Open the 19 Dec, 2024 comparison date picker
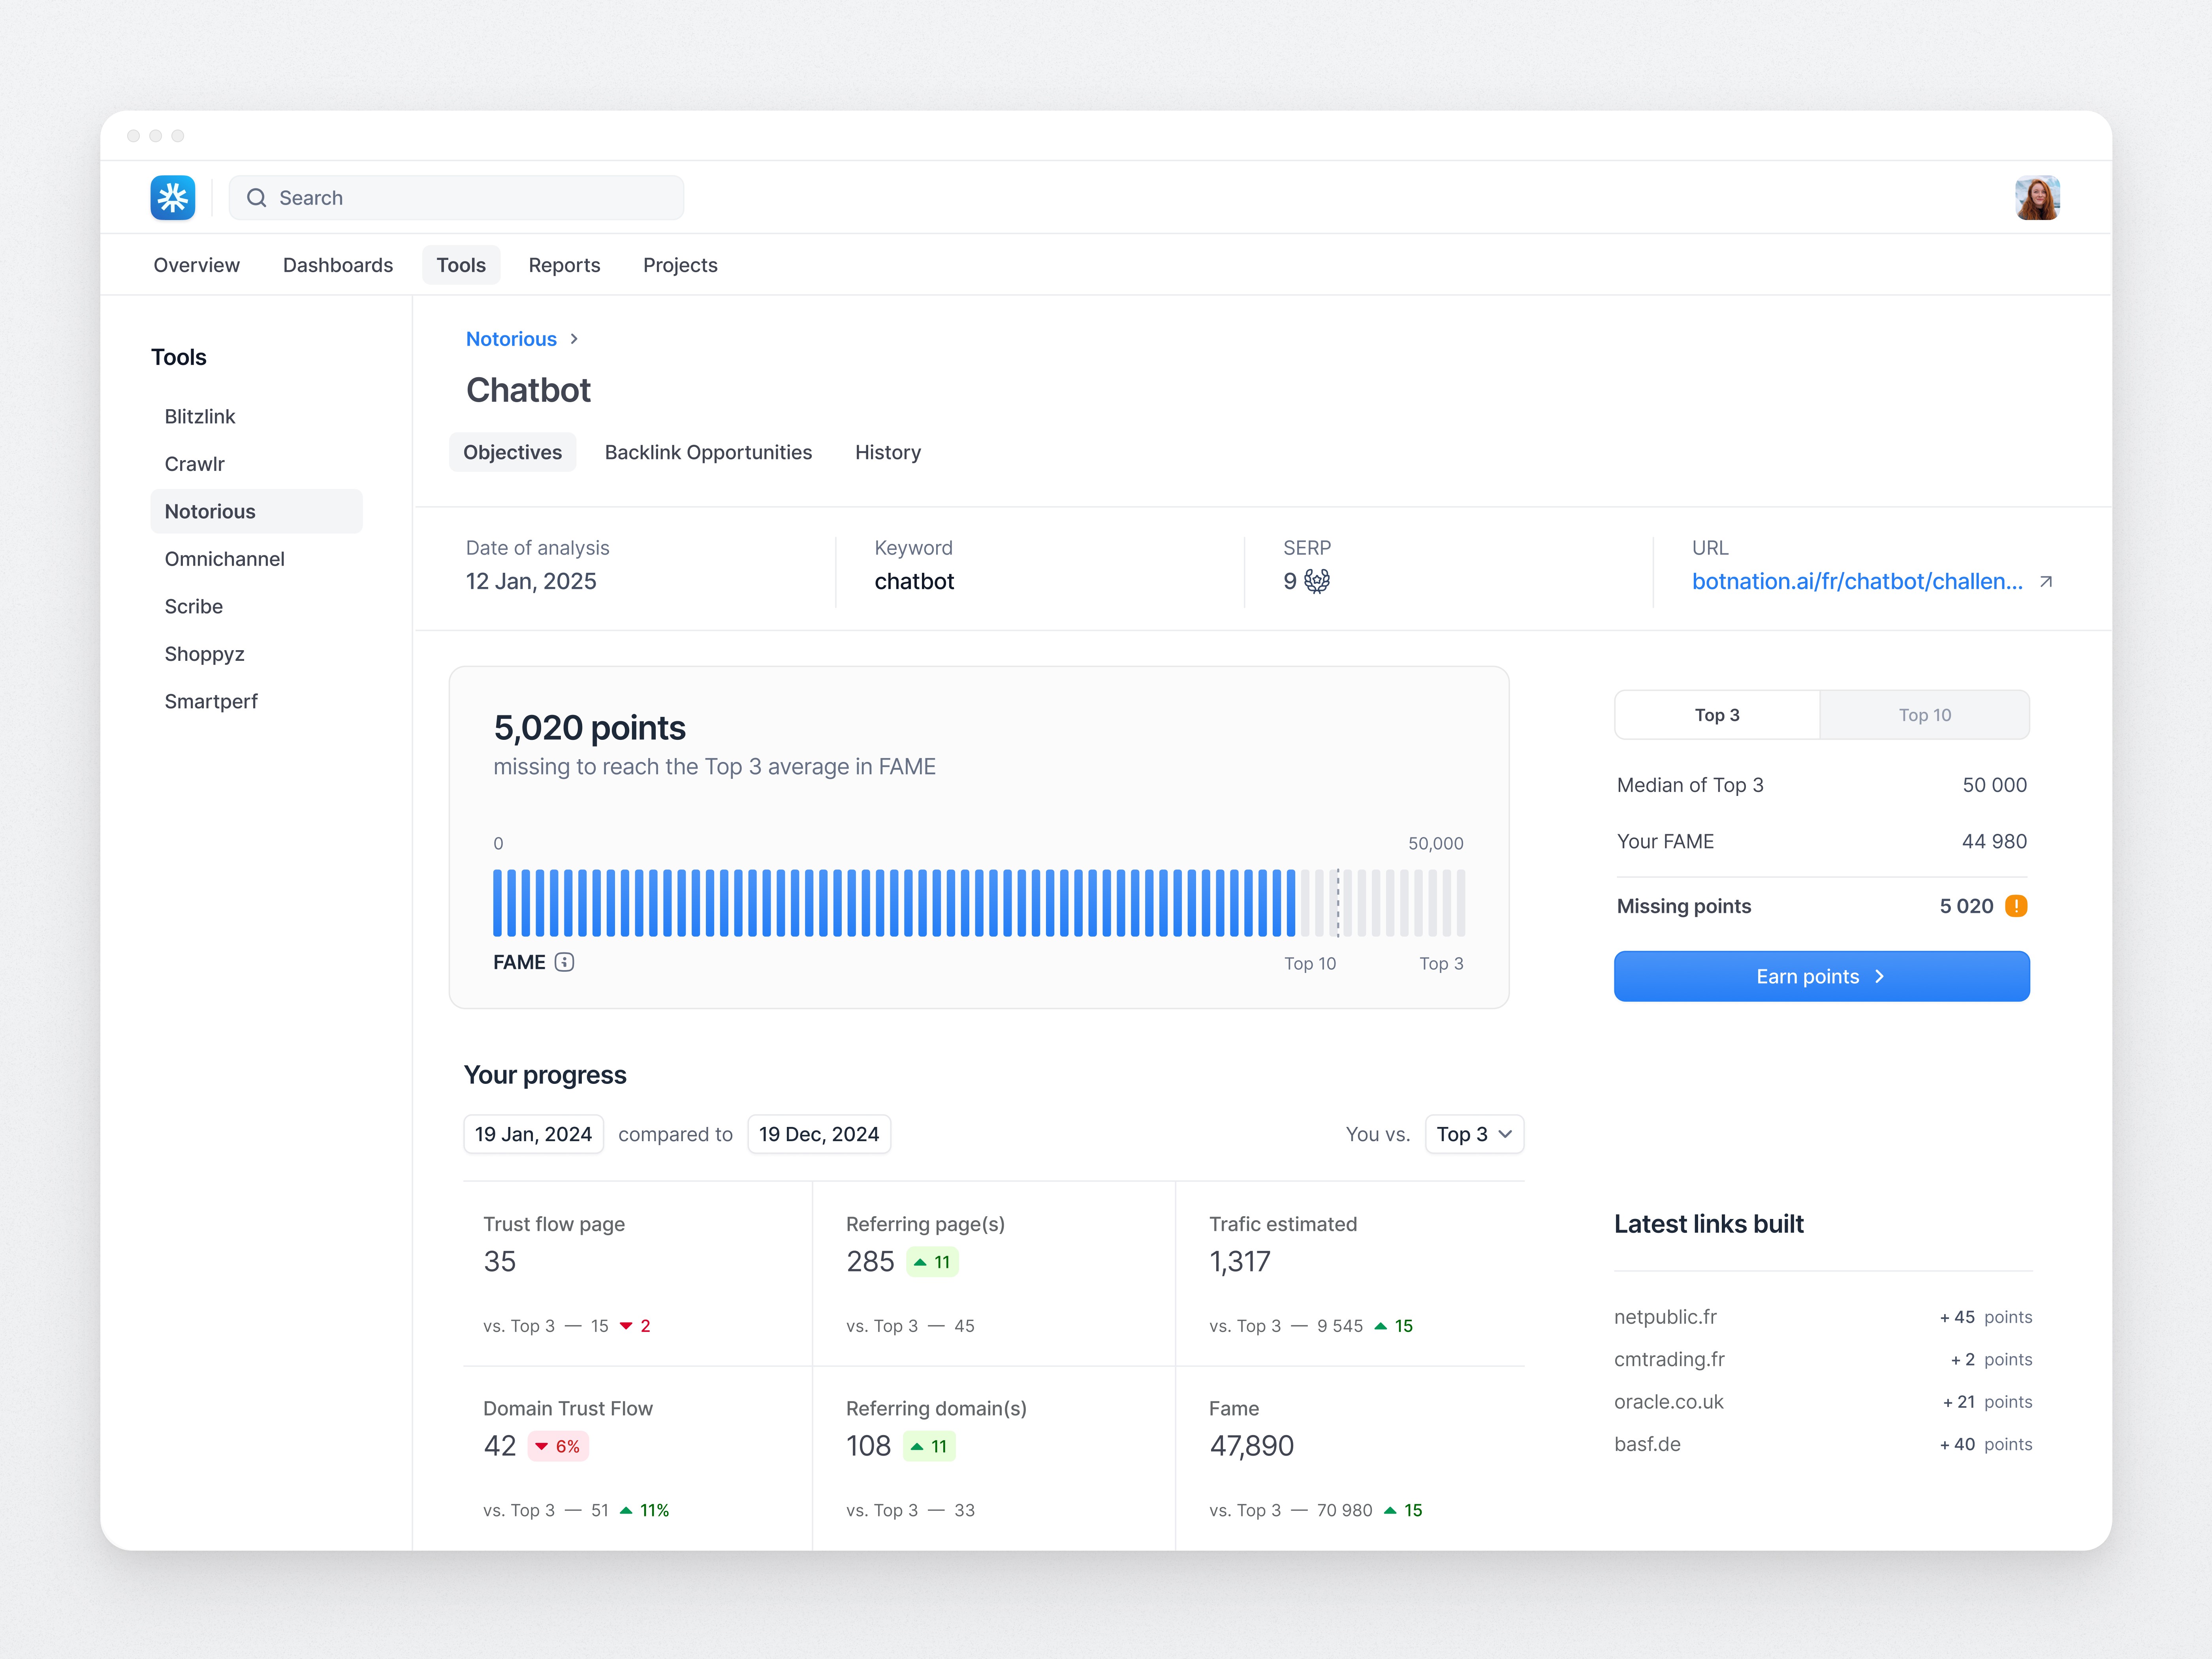This screenshot has width=2212, height=1659. pos(819,1134)
